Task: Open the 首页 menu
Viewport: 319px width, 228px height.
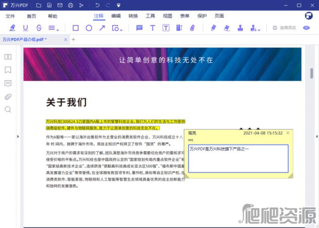Action: click(x=31, y=16)
